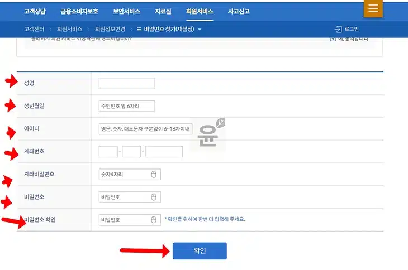Click the 로그인 link text

pos(352,29)
